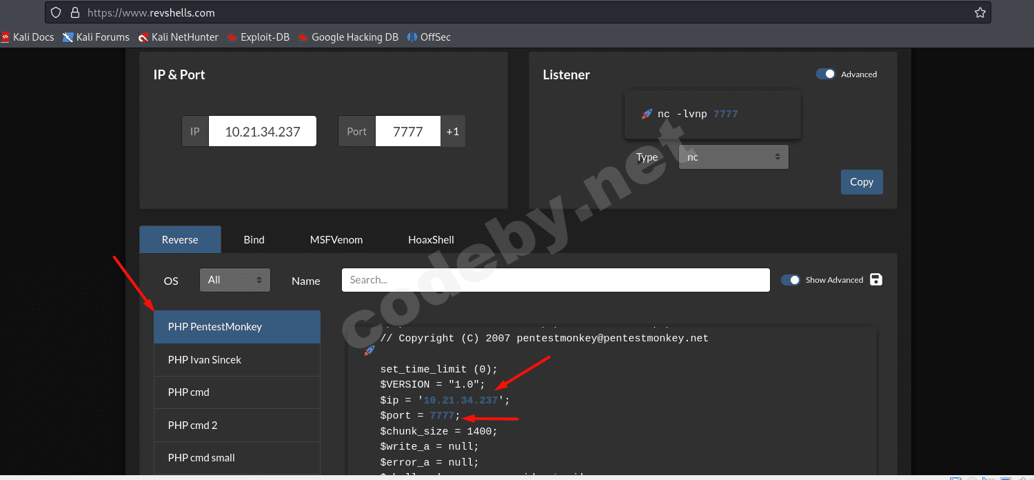Select PHP PentestMonkey shell
This screenshot has height=480, width=1034.
[x=237, y=327]
